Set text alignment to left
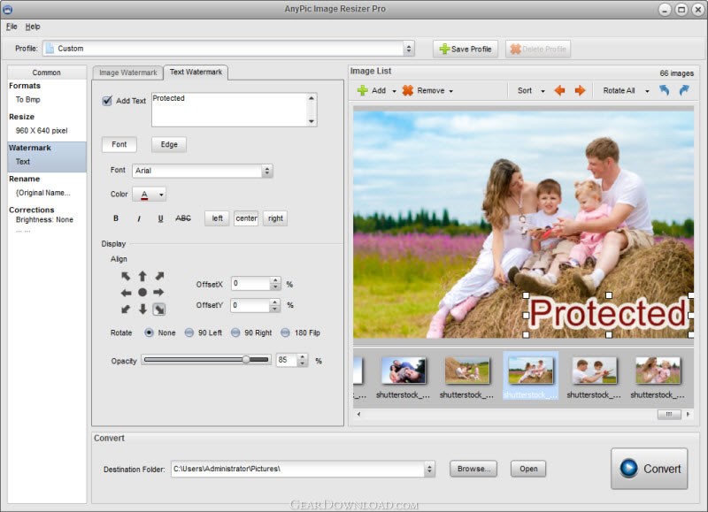 (217, 218)
